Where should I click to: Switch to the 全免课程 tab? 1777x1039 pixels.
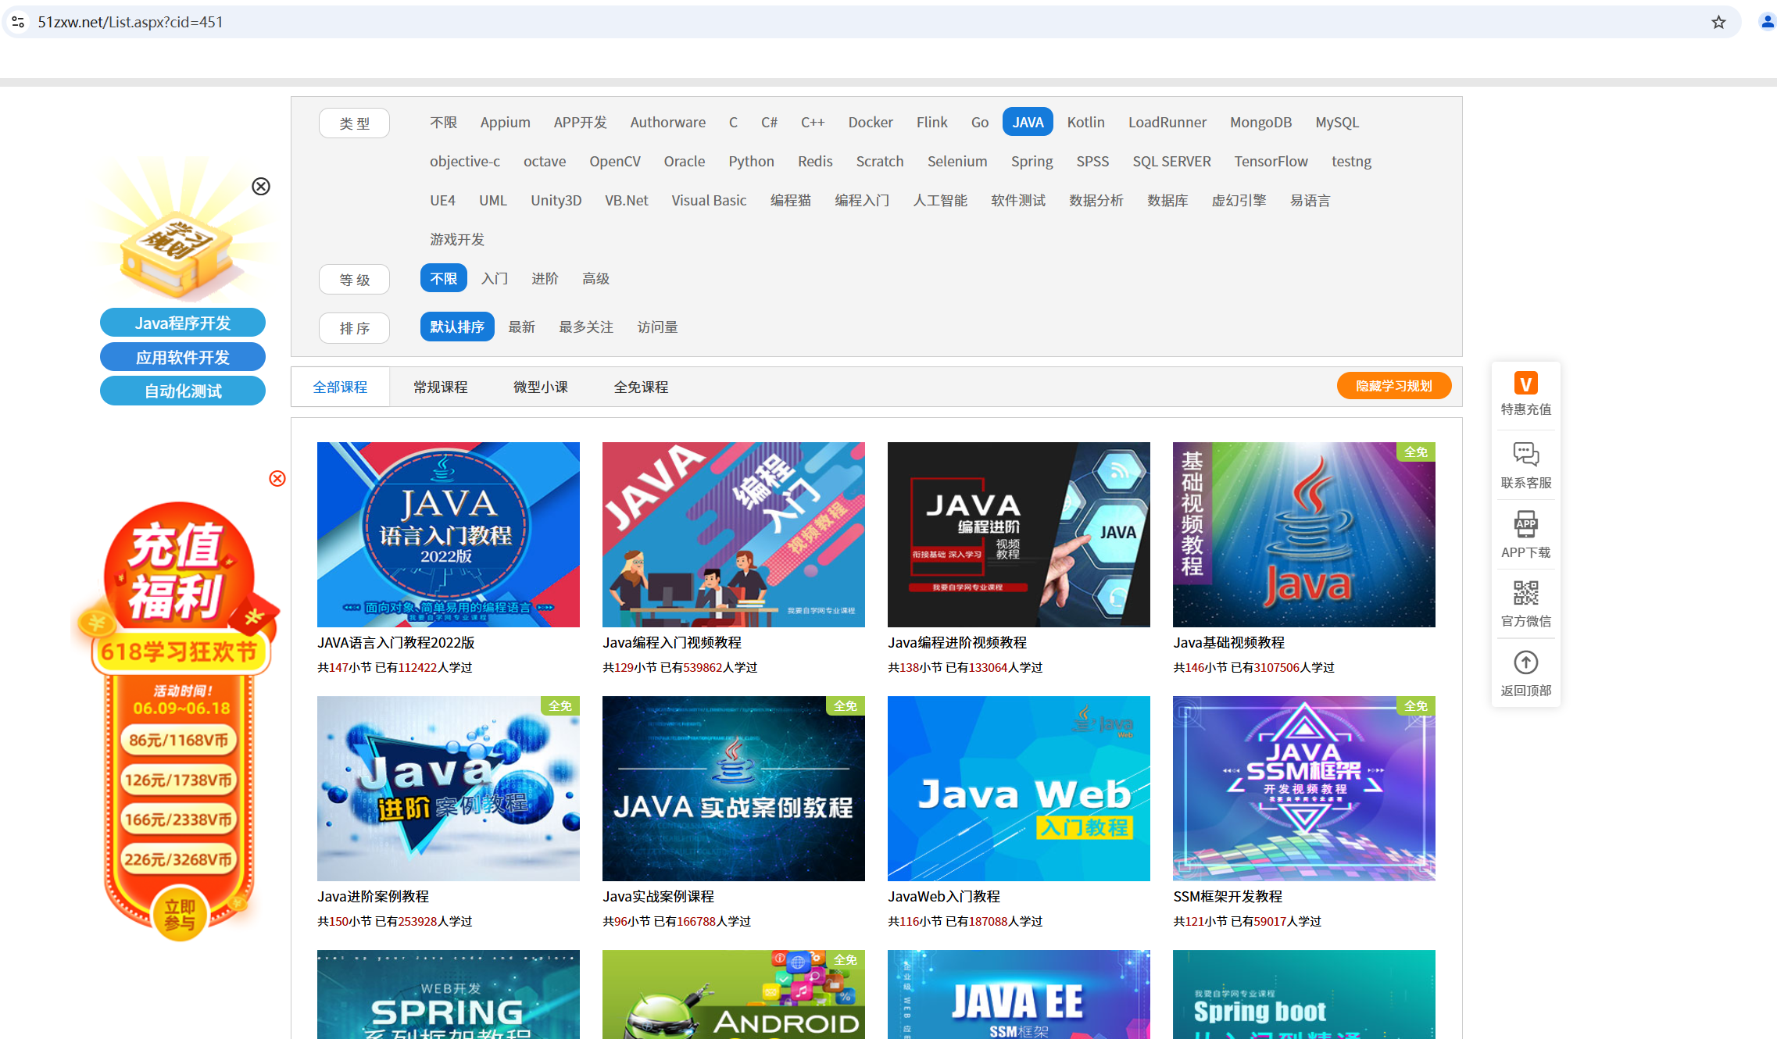click(641, 387)
